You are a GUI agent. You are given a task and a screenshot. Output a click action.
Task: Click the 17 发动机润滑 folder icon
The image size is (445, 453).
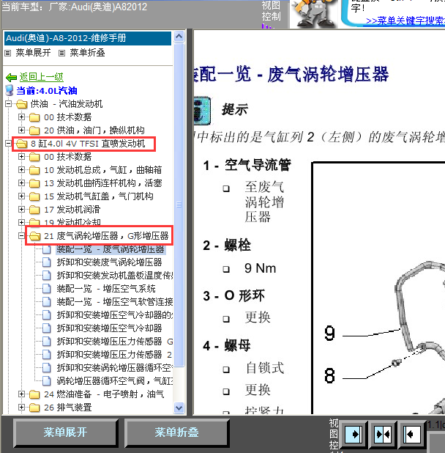point(34,210)
